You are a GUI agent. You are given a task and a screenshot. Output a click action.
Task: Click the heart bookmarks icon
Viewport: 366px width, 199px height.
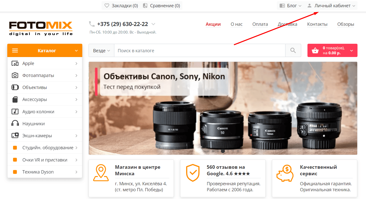tap(107, 5)
